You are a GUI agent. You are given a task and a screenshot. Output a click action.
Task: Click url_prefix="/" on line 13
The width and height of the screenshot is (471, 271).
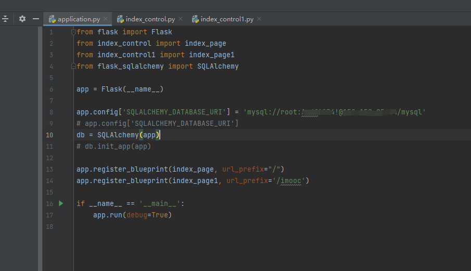251,169
